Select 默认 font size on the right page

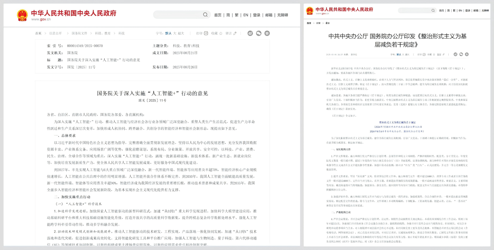coord(399,55)
